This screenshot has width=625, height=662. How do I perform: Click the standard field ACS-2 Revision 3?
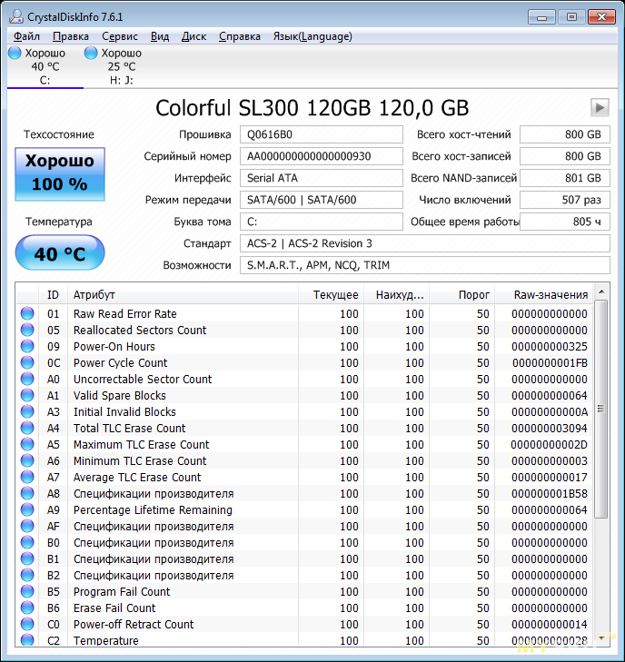click(x=425, y=243)
